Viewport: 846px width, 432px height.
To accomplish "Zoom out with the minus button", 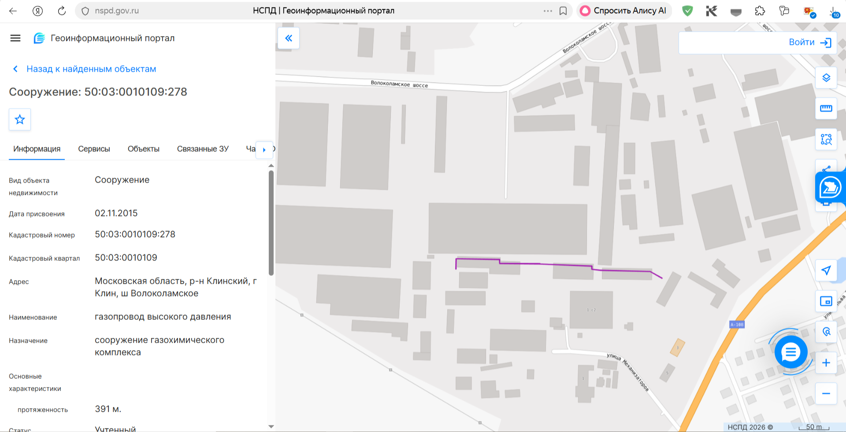I will (x=826, y=393).
